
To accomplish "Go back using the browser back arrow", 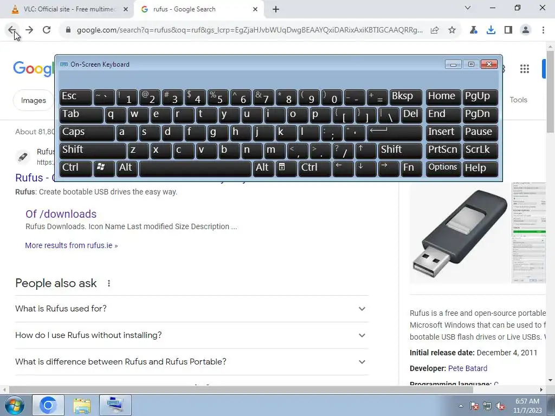I will coord(12,30).
